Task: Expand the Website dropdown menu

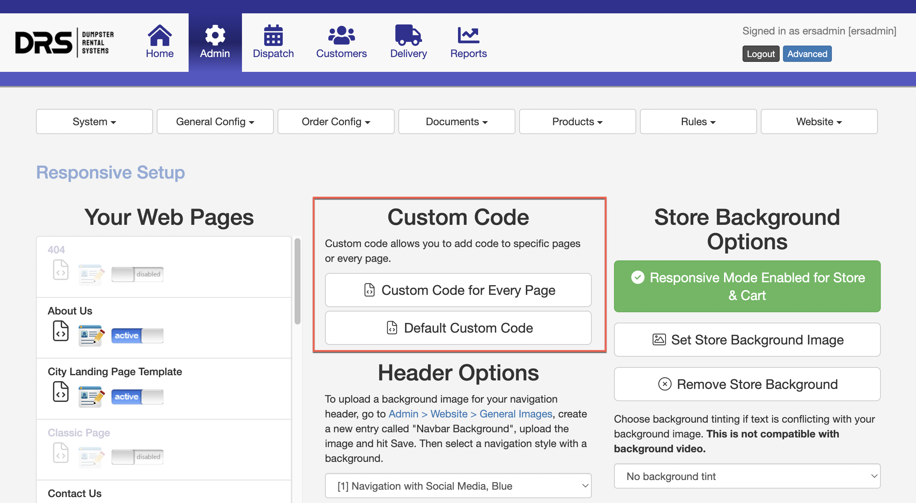Action: 819,121
